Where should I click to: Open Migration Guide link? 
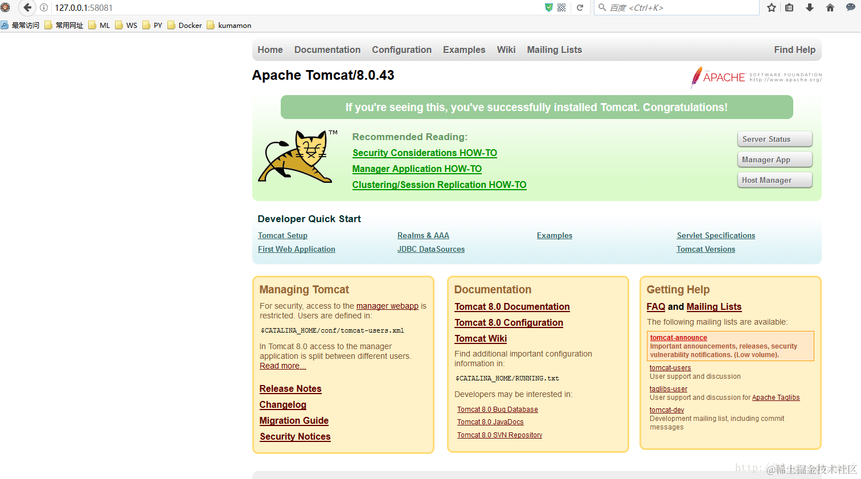pos(294,420)
